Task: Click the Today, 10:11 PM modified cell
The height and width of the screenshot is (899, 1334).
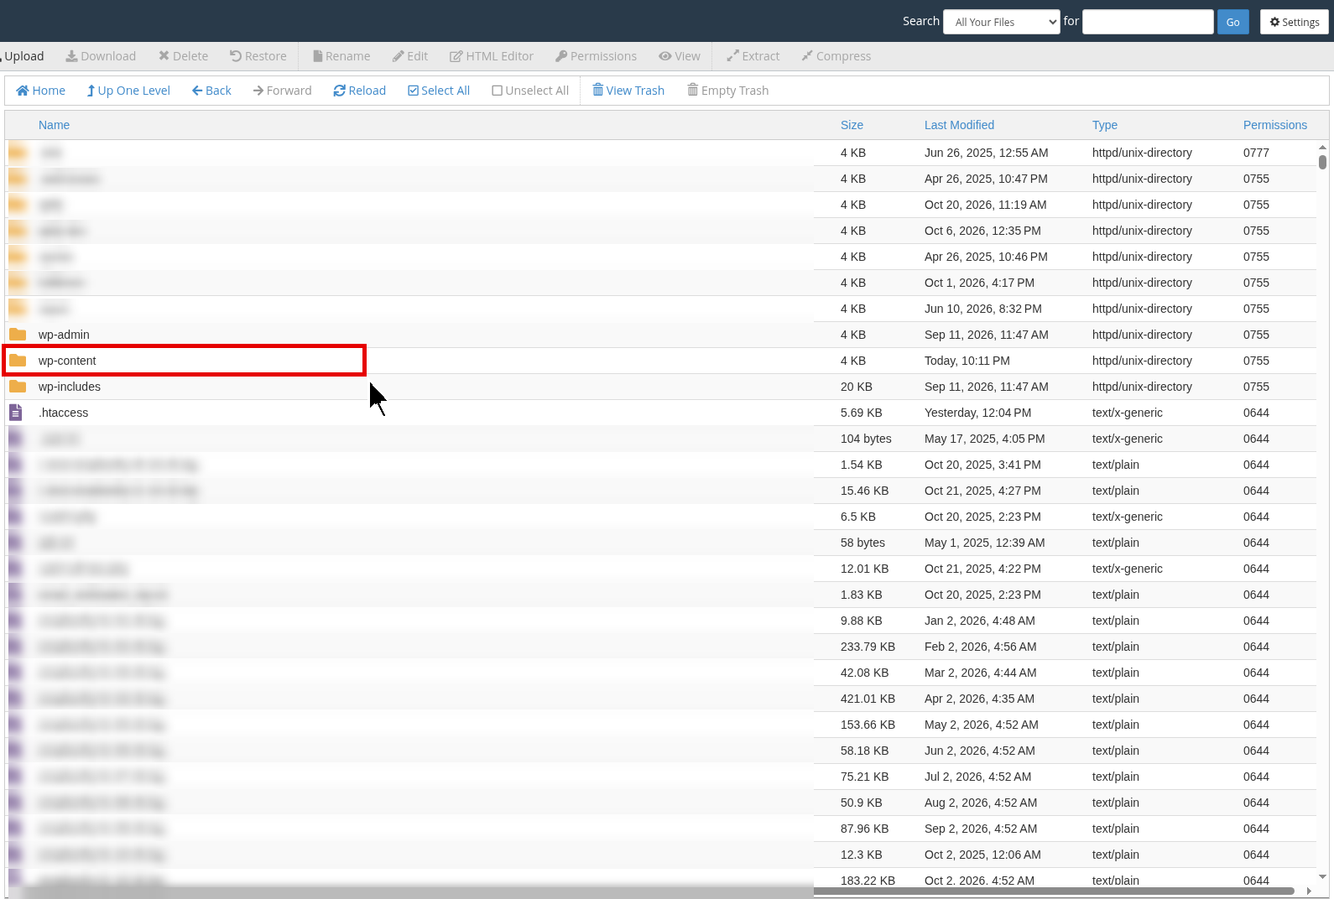Action: 967,361
